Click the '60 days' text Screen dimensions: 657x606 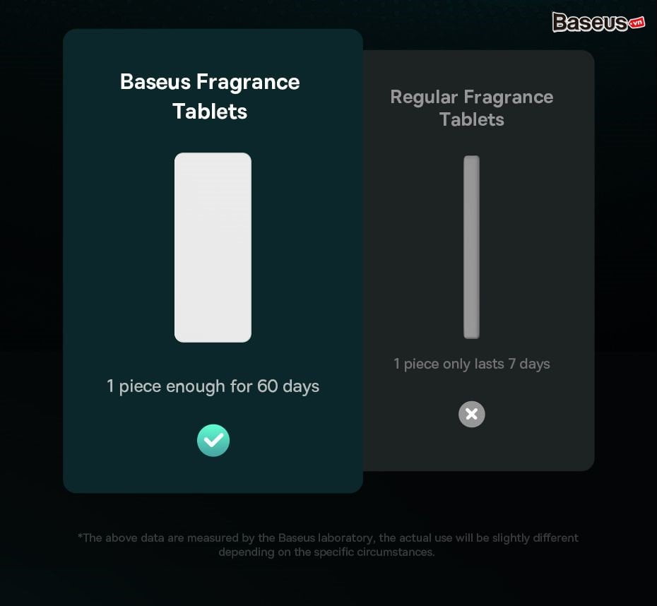click(288, 386)
